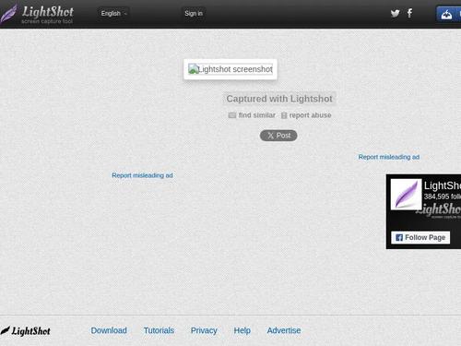The image size is (461, 346).
Task: Open the Advertise footer link
Action: coord(284,330)
